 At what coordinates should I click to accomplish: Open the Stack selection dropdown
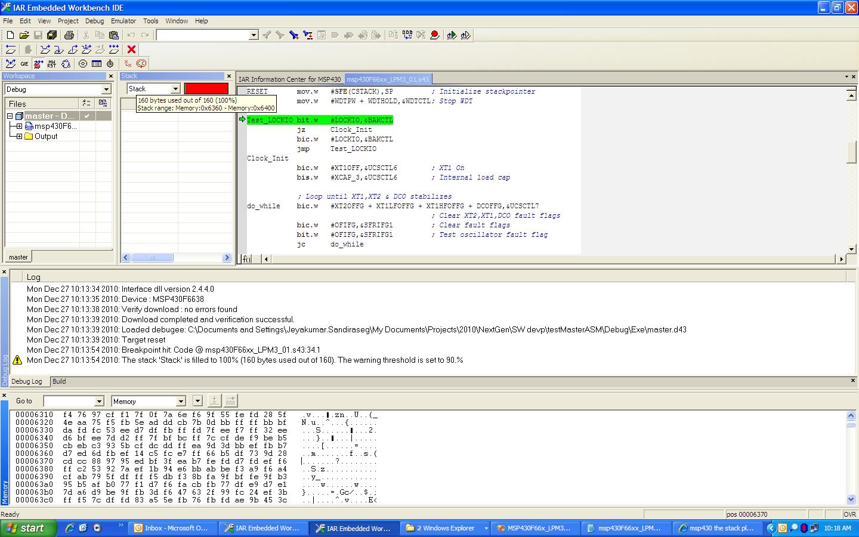coord(175,89)
